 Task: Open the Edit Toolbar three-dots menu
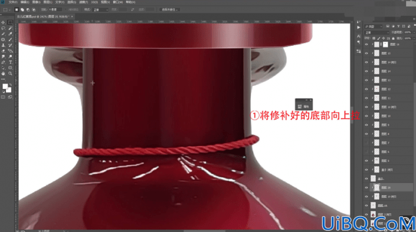(3, 79)
